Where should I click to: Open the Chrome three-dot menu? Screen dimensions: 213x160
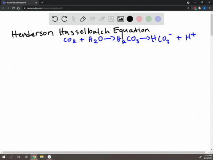209,8
